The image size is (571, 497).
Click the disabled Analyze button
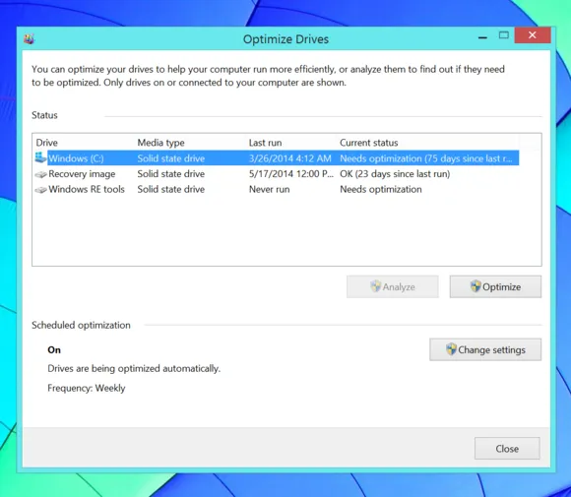(393, 287)
